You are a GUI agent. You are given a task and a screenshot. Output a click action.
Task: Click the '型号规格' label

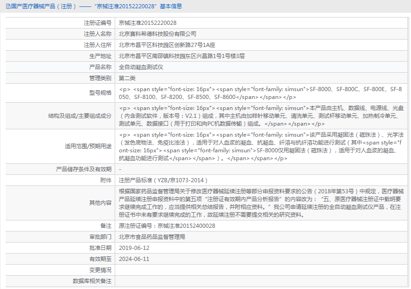(x=100, y=93)
